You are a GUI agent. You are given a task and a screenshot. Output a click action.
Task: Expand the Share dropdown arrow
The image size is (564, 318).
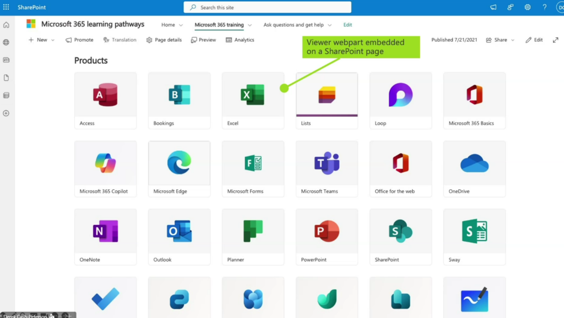513,40
